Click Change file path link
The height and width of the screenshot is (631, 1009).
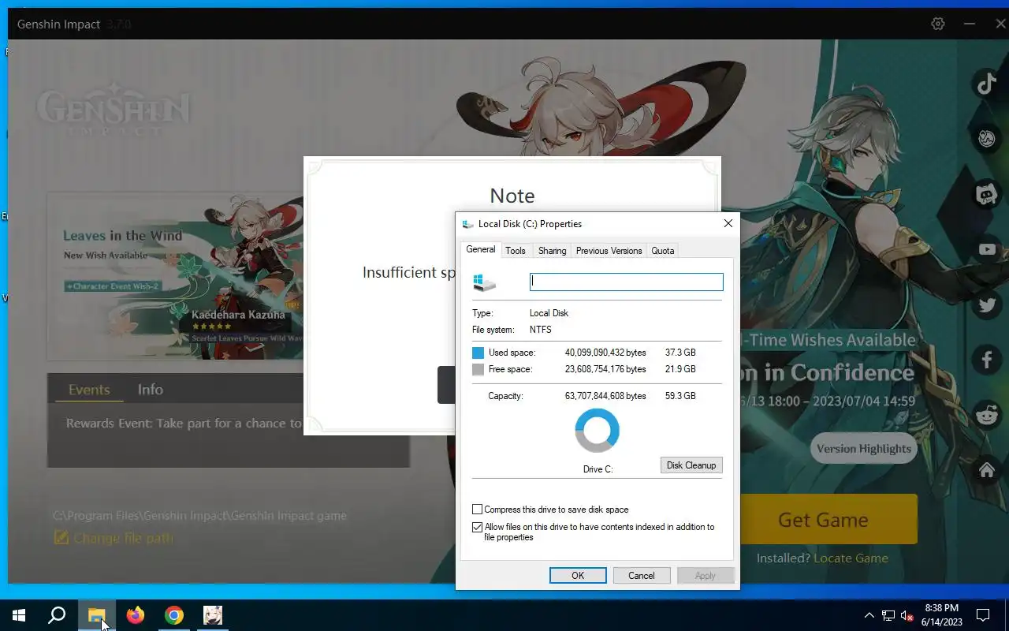click(123, 538)
